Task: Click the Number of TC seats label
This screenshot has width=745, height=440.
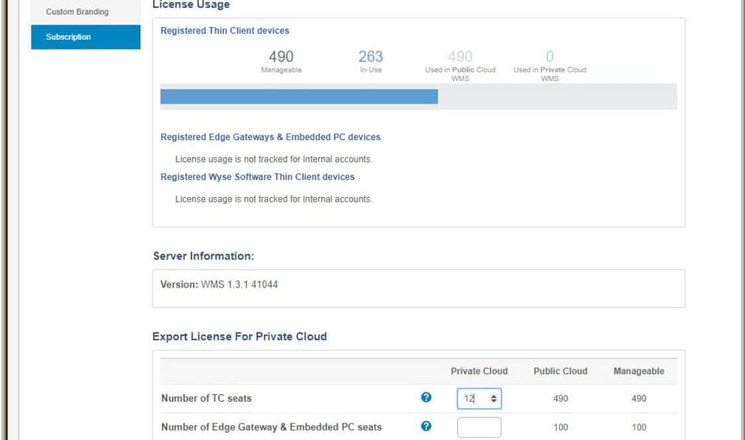Action: 206,398
